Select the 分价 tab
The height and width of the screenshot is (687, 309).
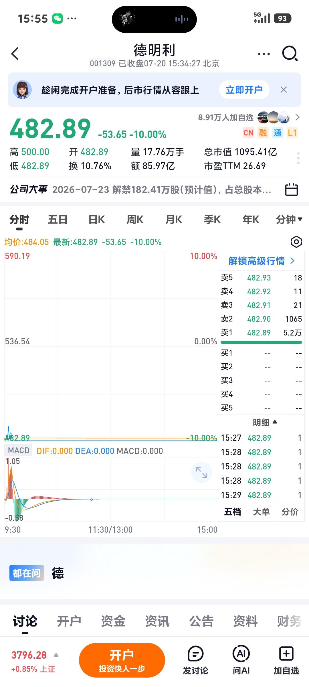click(x=290, y=512)
